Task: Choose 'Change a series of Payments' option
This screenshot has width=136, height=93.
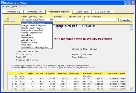Action: tap(37, 25)
